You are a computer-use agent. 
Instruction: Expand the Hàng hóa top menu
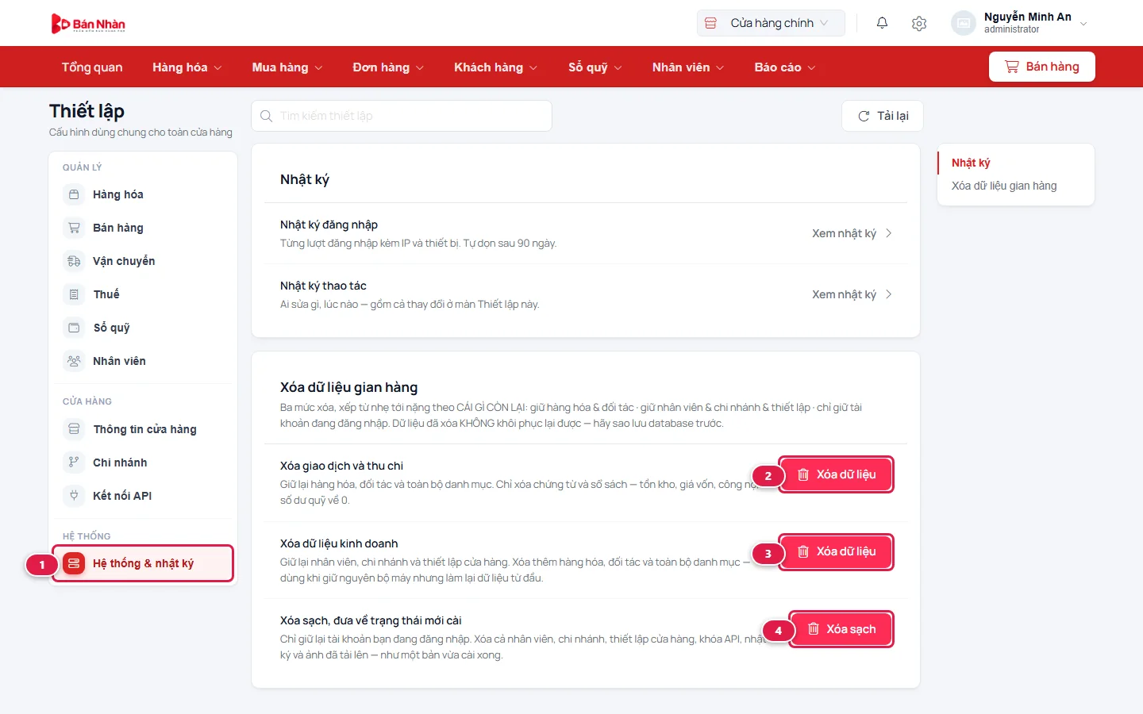187,67
